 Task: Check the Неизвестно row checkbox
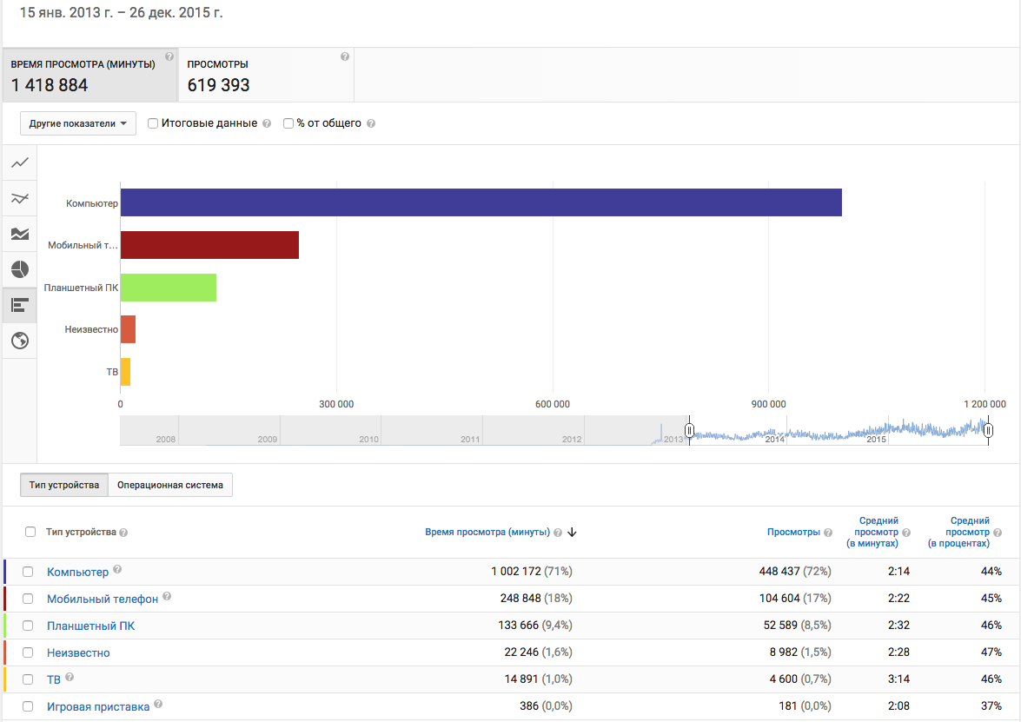[x=28, y=652]
